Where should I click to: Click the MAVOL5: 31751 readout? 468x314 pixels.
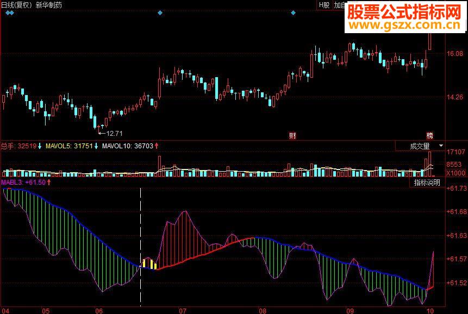(69, 146)
